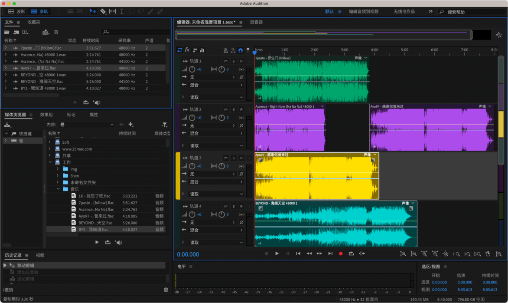The image size is (508, 303).
Task: Select 无线电作品 workspace
Action: tap(404, 11)
